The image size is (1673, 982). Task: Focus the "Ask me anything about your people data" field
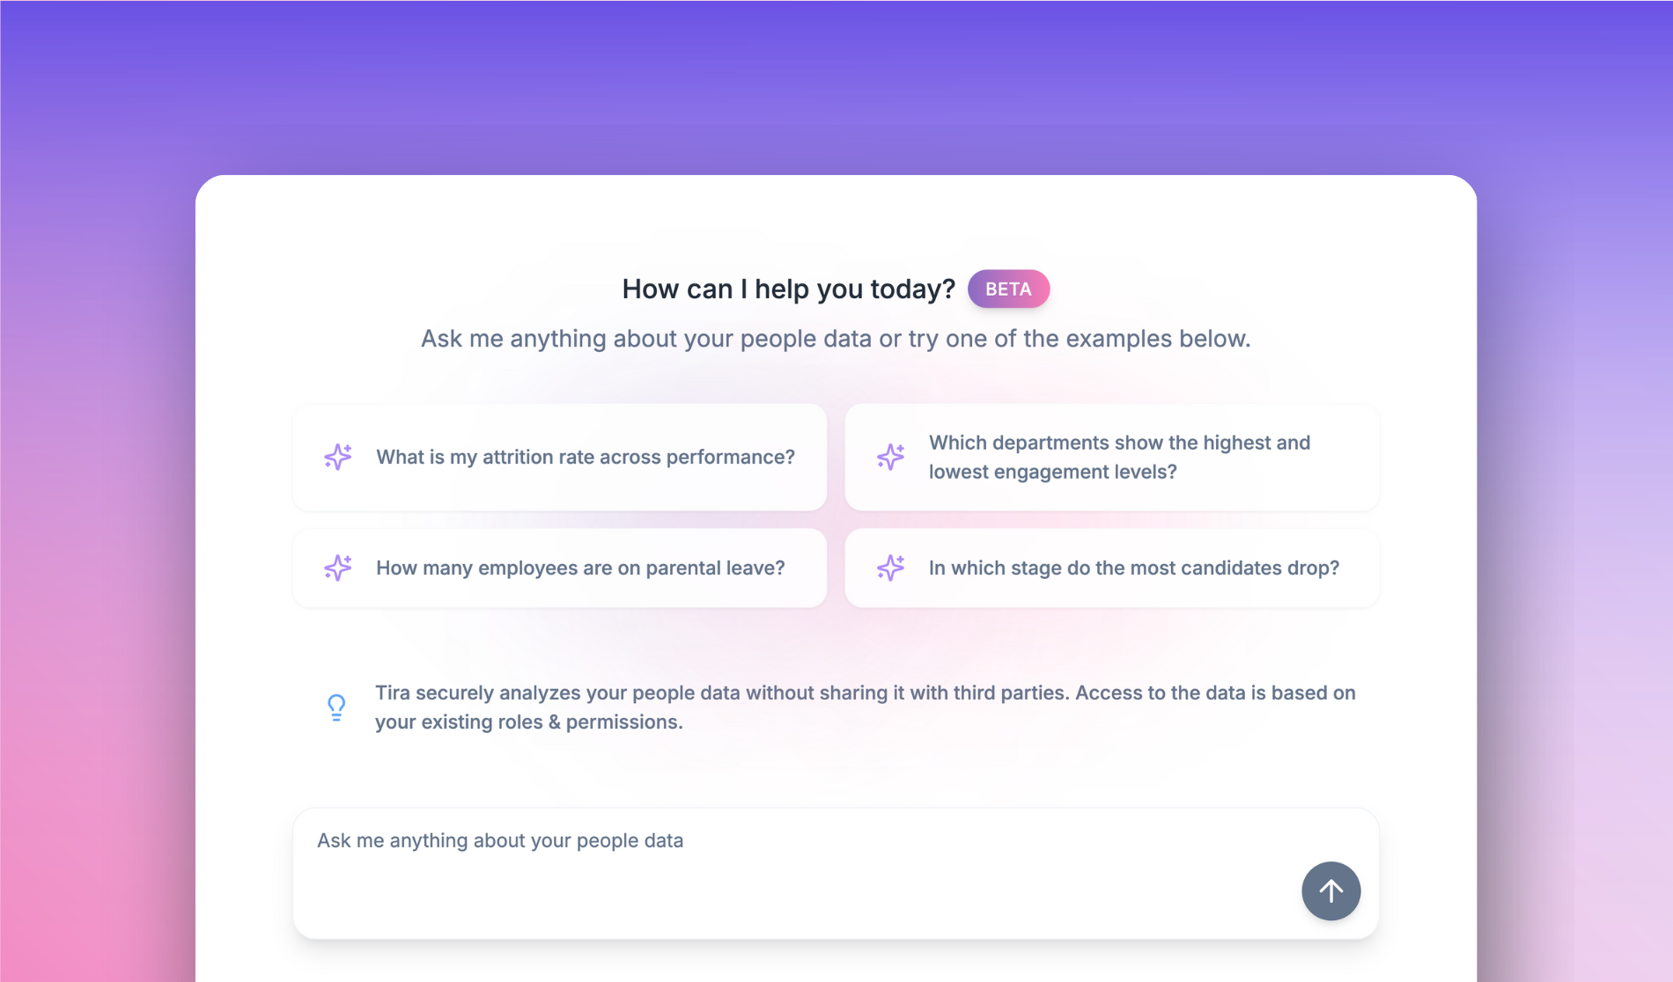[792, 871]
